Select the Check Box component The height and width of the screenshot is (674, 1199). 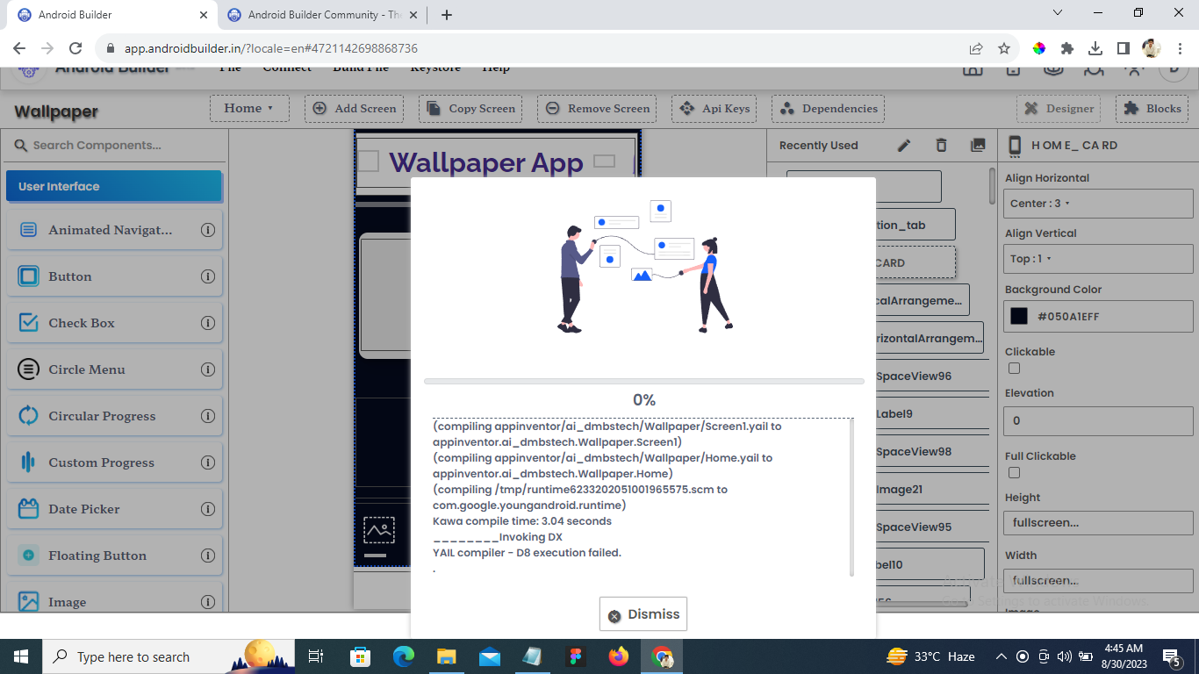pyautogui.click(x=114, y=323)
